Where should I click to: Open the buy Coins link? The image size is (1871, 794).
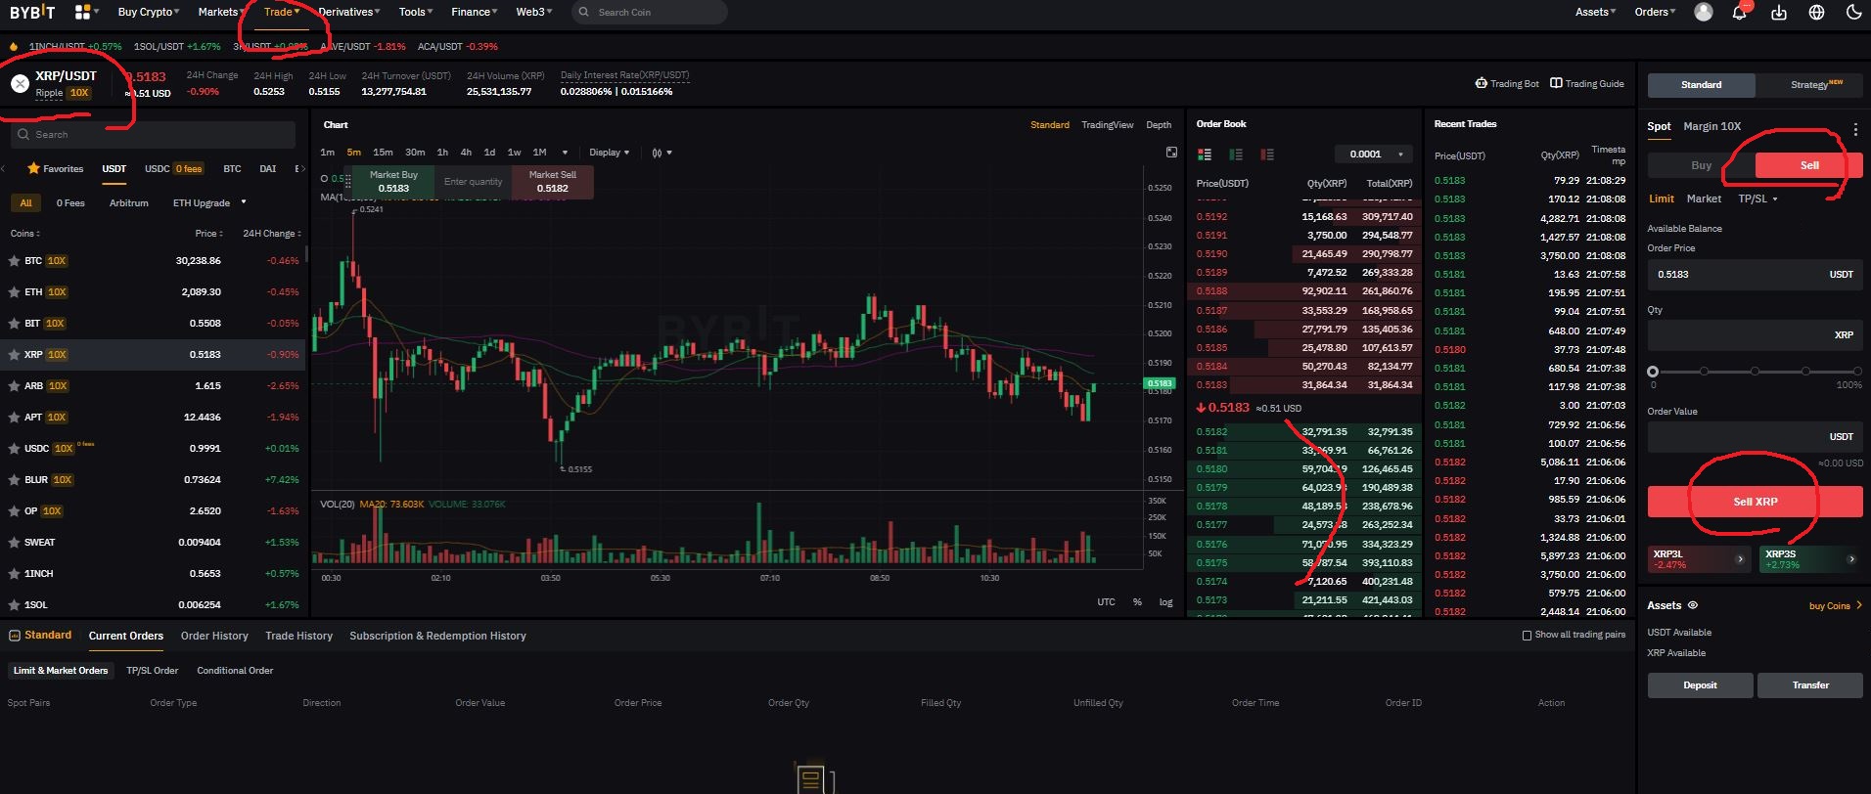[x=1835, y=605]
